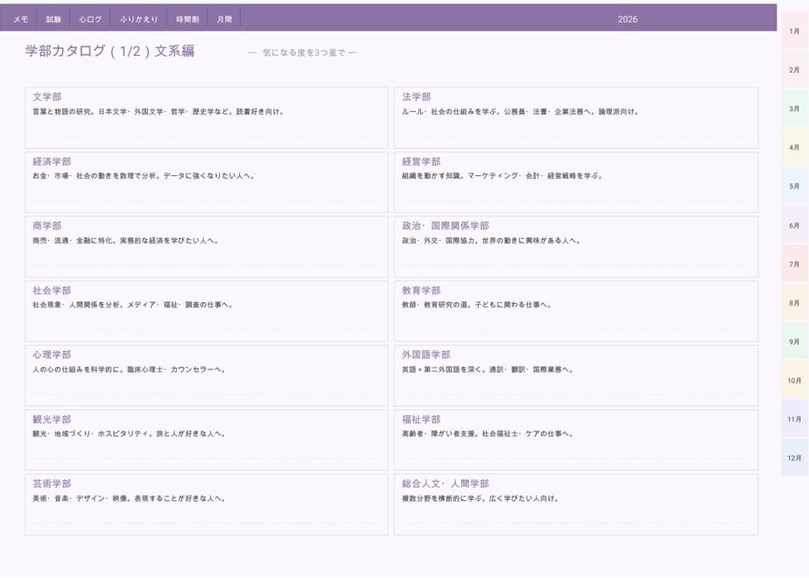Select the 7月 side tab
809x578 pixels.
(794, 264)
